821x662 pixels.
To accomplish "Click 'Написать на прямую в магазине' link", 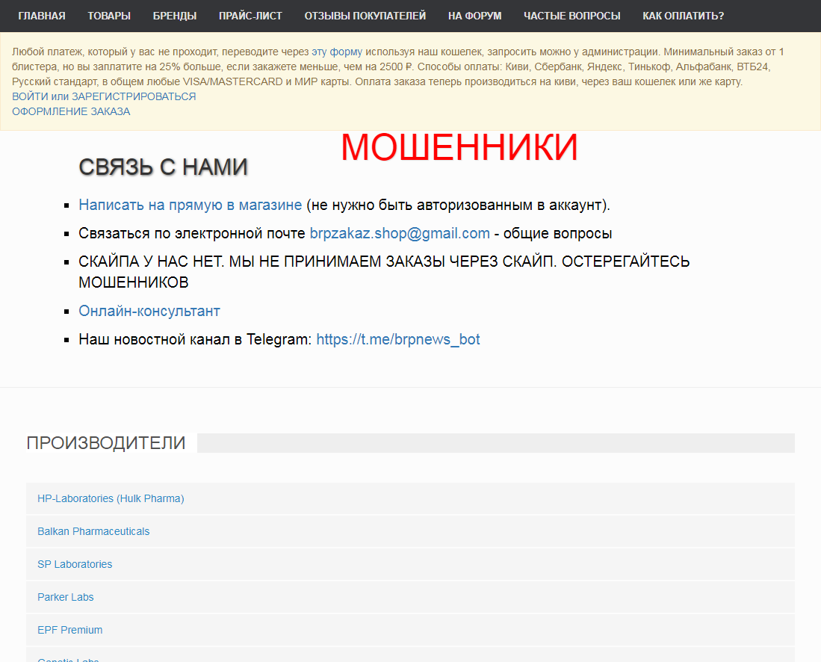I will click(190, 205).
